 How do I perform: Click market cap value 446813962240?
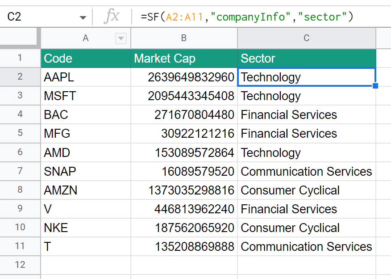click(184, 209)
